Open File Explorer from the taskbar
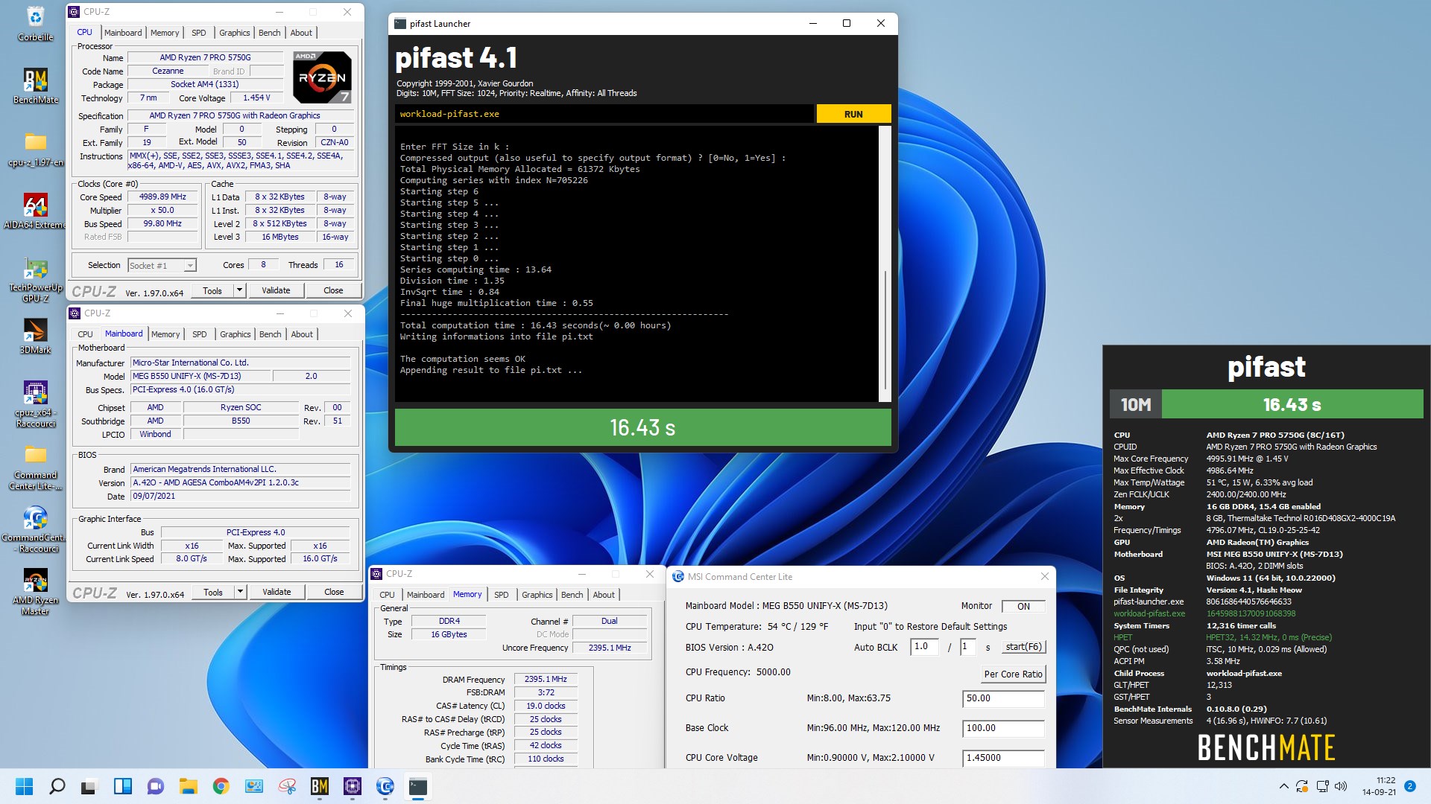Screen dimensions: 1431x804 pos(188,786)
